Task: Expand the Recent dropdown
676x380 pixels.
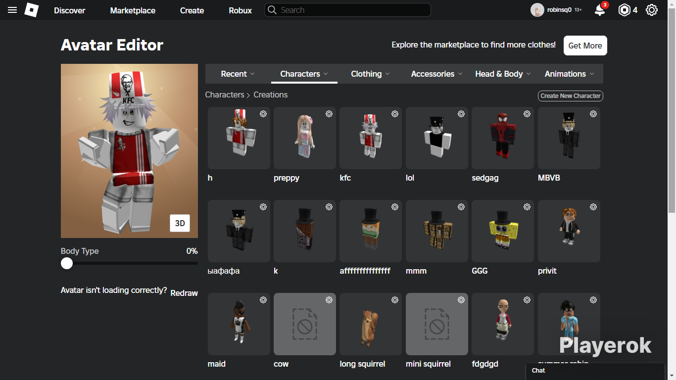Action: click(x=238, y=74)
